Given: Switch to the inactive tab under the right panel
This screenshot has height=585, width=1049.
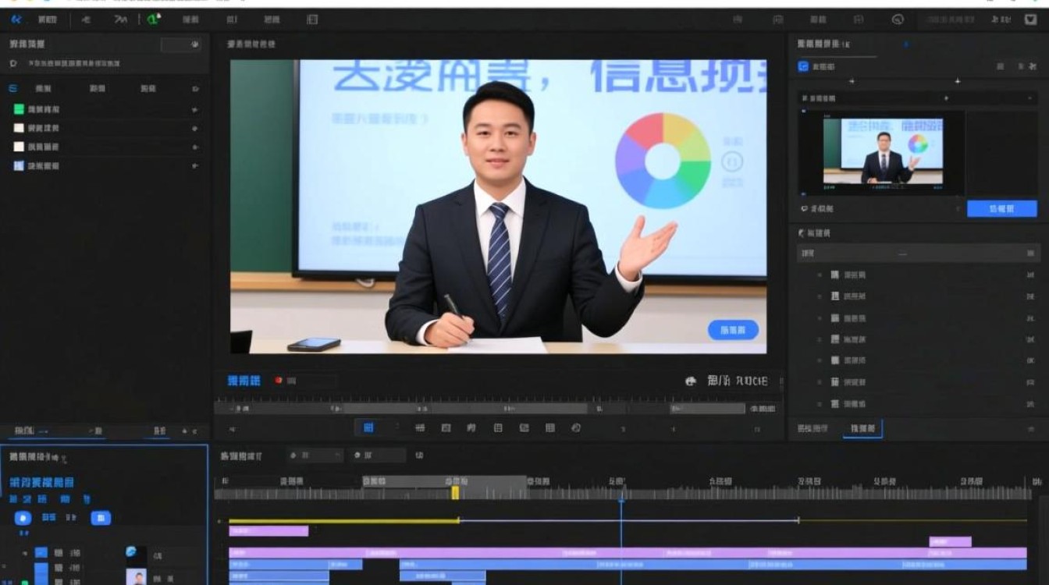Looking at the screenshot, I should 813,429.
